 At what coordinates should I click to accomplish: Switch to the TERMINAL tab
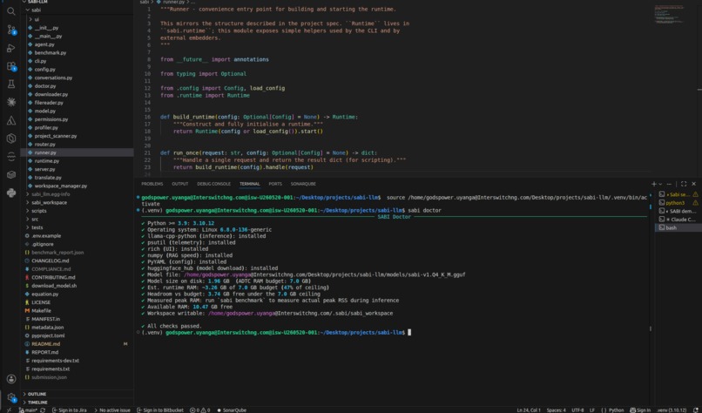pos(249,184)
